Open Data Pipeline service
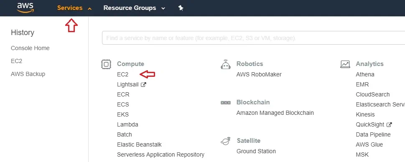Image resolution: width=405 pixels, height=162 pixels. (373, 135)
